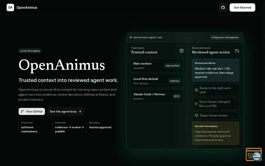Click the software maintainers text
This screenshot has height=166, width=265.
[29, 129]
